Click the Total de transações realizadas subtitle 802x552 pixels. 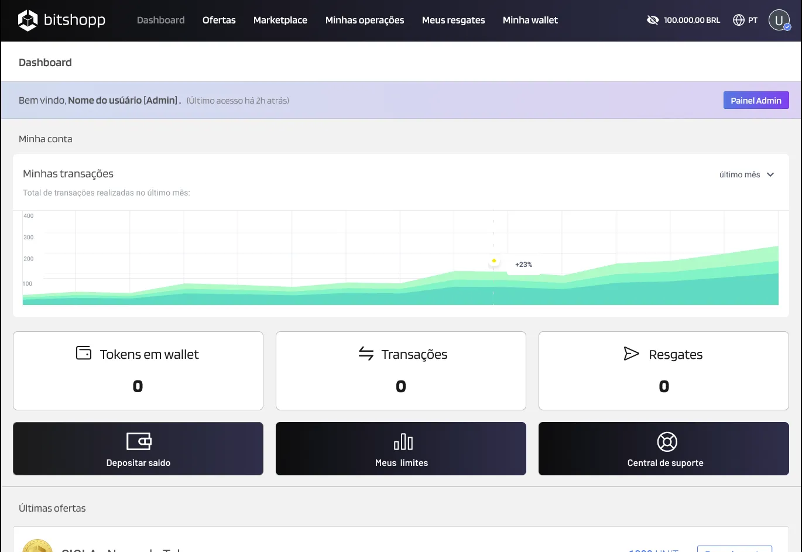coord(107,193)
